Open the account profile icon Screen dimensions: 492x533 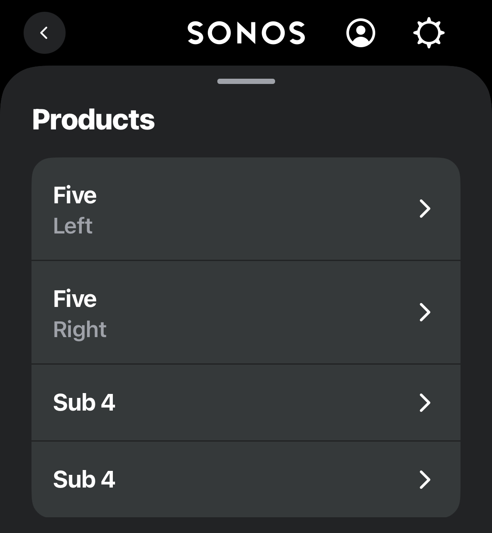(x=360, y=33)
